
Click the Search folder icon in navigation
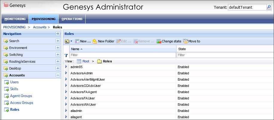(6, 41)
